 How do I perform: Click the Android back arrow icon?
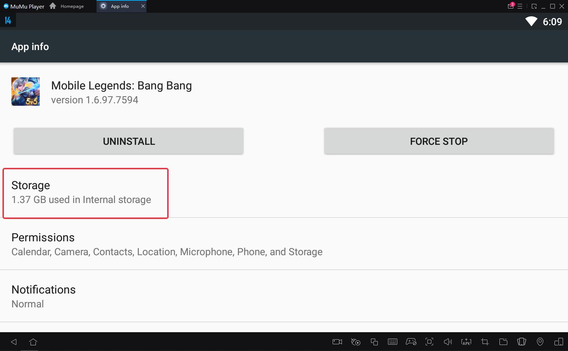tap(14, 342)
